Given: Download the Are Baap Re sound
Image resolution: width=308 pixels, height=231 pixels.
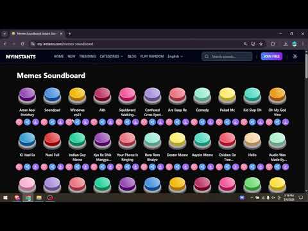Looking at the screenshot, I should pos(186,122).
